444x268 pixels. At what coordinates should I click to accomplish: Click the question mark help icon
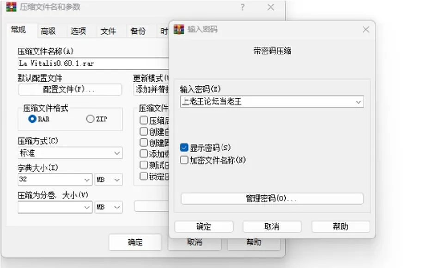point(243,7)
